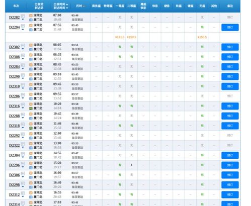Open the D2290 train number link
Image resolution: width=251 pixels, height=206 pixels.
(x=15, y=76)
